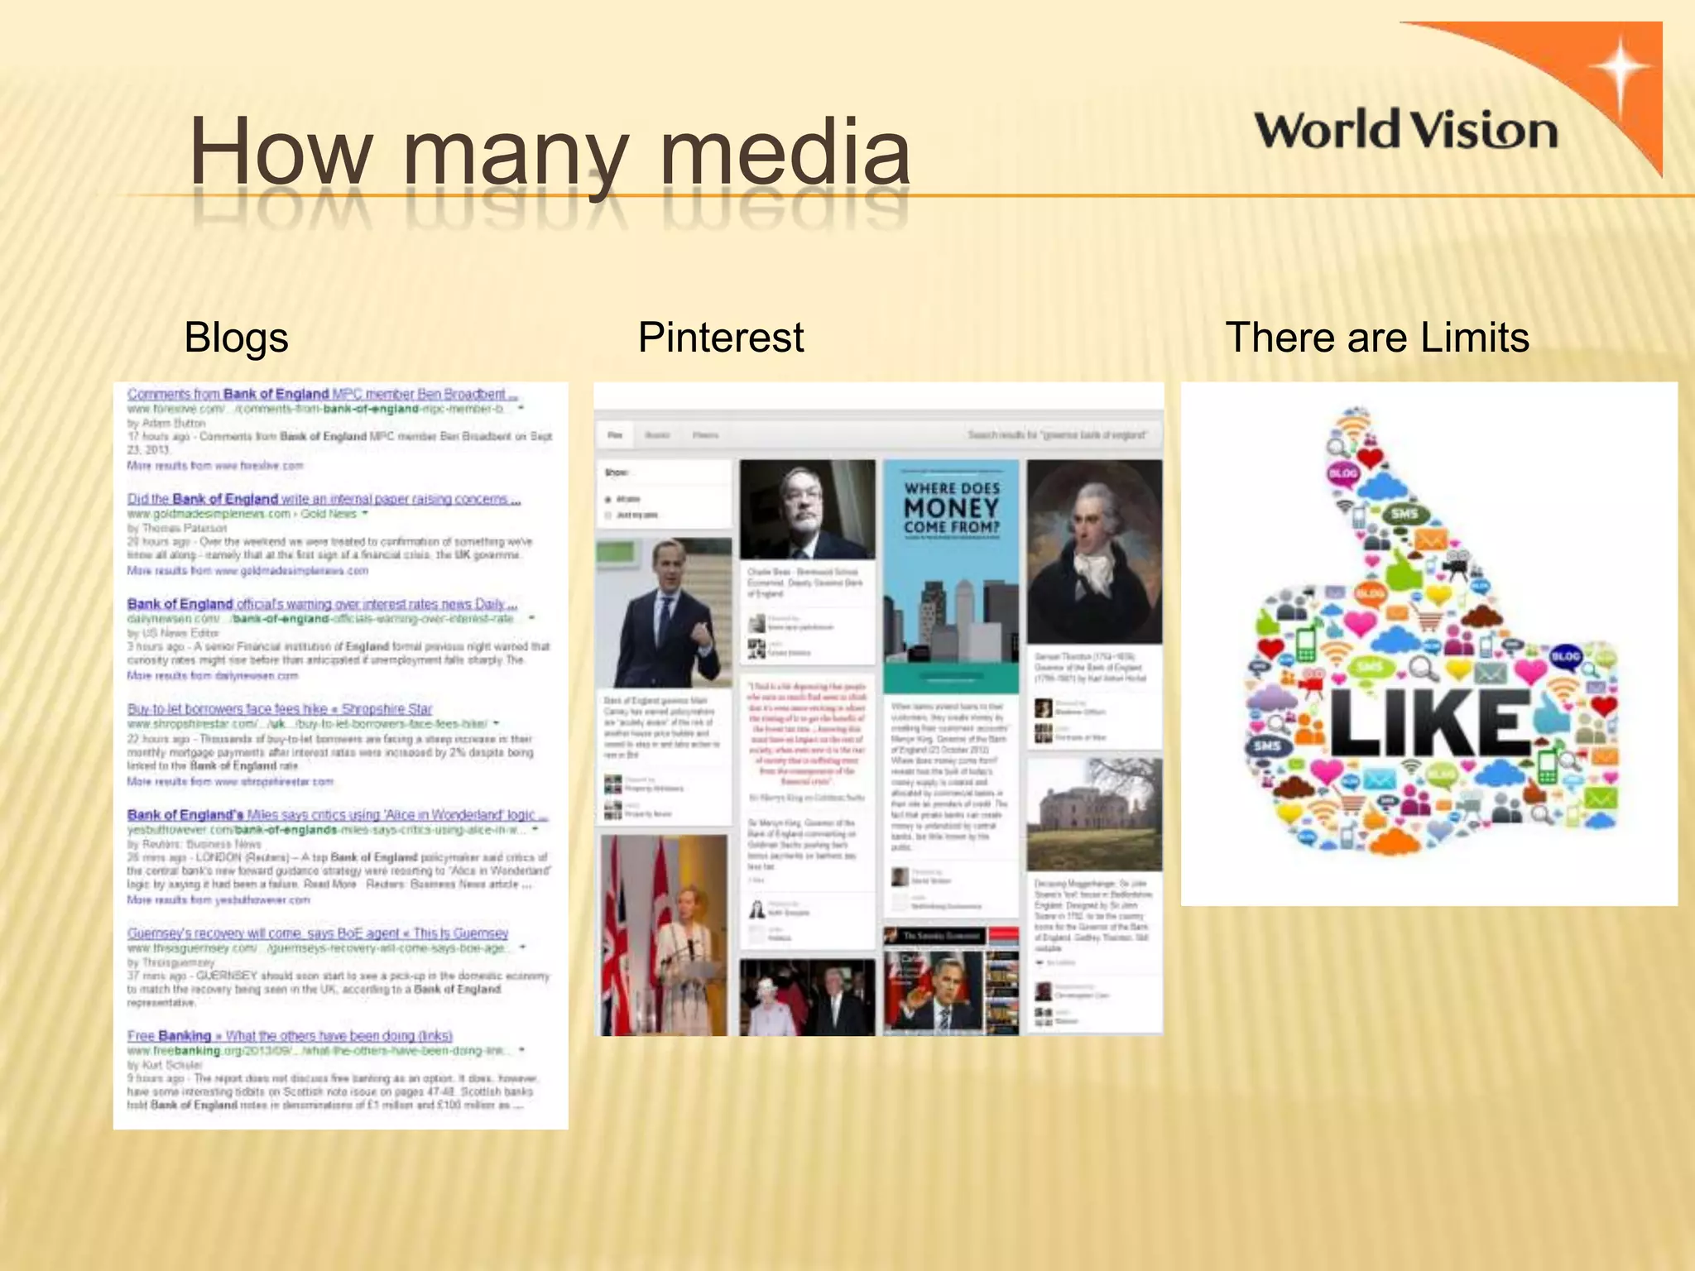Open the 'Where Does Money Come From?' pin

coord(951,577)
